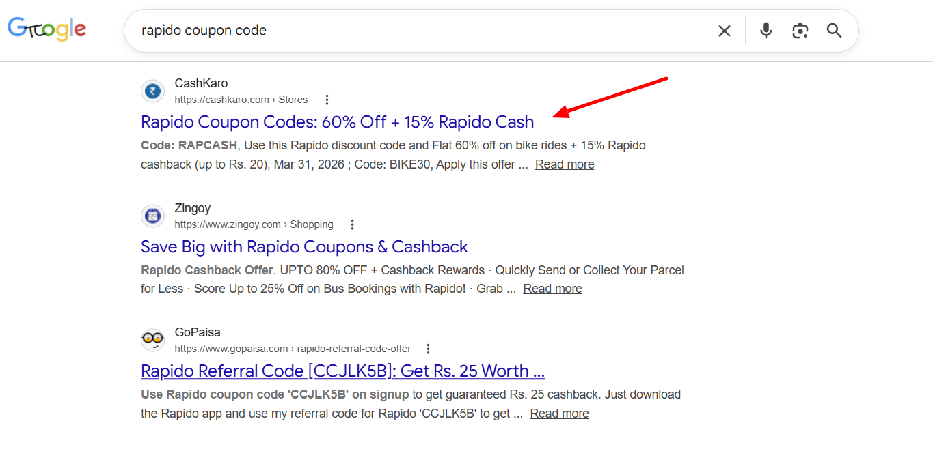Click the GoPaisa site favicon

click(x=152, y=340)
